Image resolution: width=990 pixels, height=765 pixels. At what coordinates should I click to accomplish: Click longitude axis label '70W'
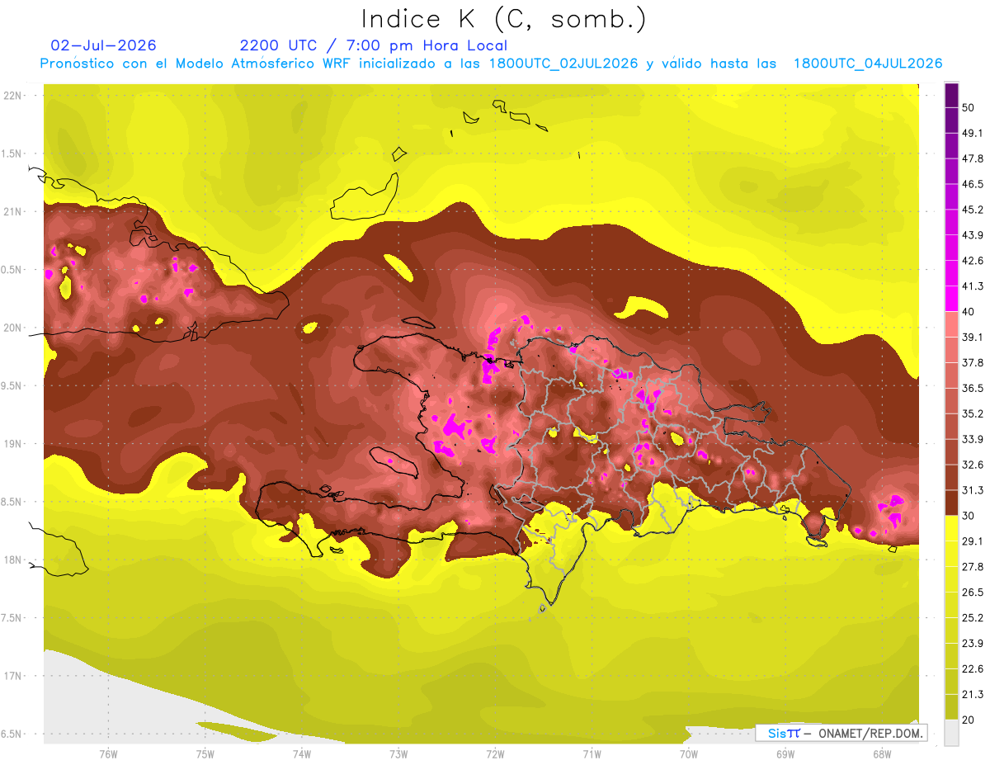click(x=688, y=753)
